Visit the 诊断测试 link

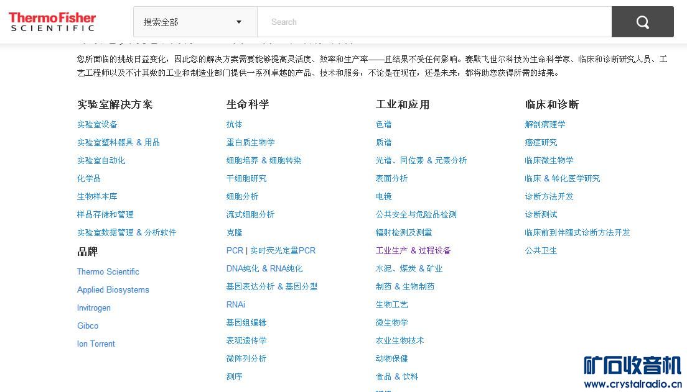[541, 214]
